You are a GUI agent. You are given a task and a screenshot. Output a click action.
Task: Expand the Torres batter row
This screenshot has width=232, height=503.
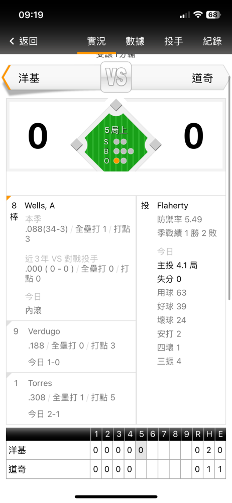click(x=71, y=398)
